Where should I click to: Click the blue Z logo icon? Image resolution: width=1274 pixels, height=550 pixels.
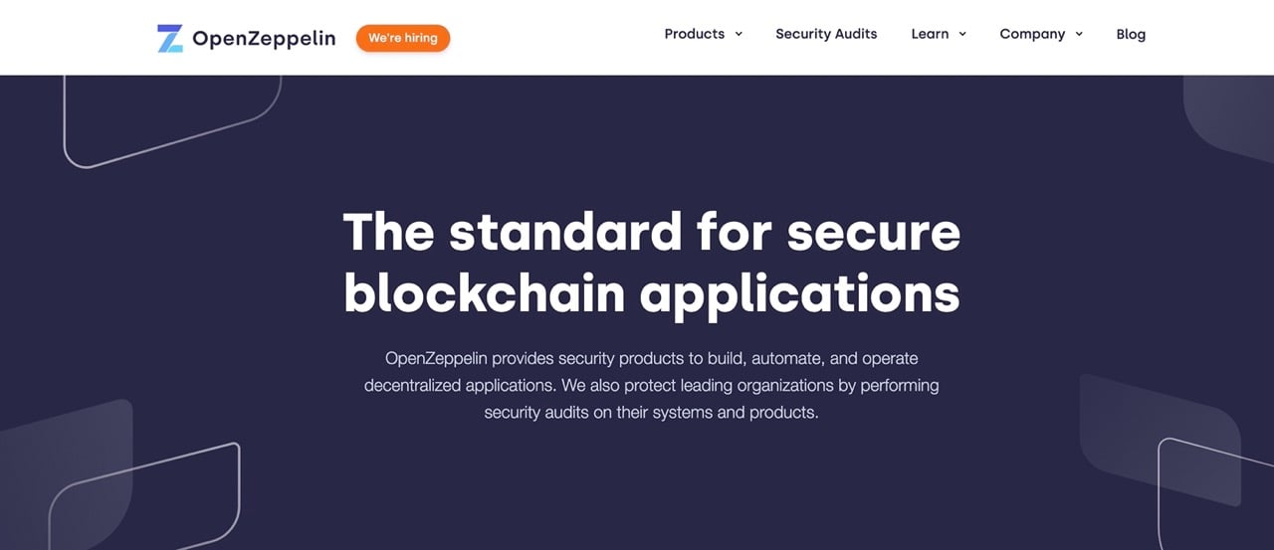point(170,39)
